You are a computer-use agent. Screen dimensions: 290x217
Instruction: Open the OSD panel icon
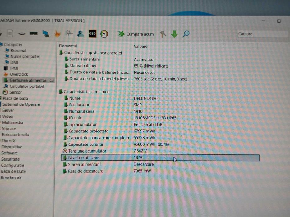click(92, 34)
